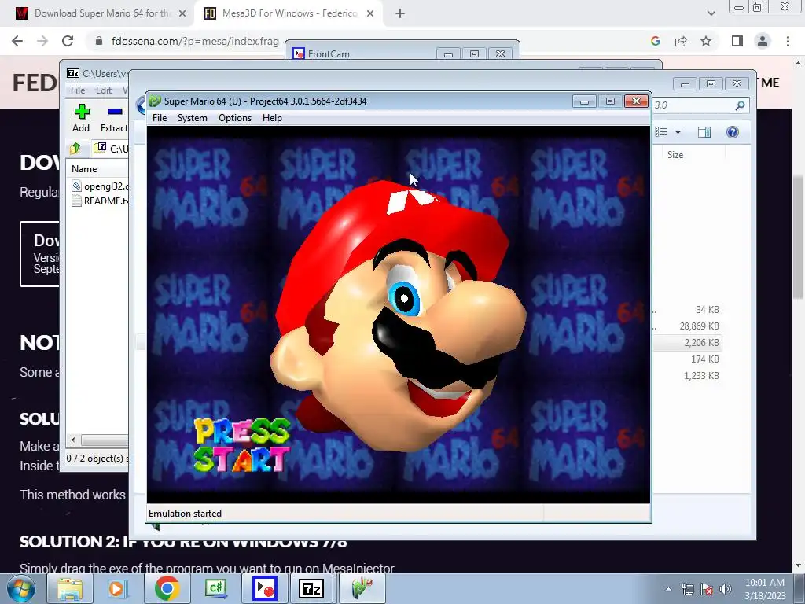Open the Project64 File menu
The image size is (805, 604).
(x=159, y=118)
